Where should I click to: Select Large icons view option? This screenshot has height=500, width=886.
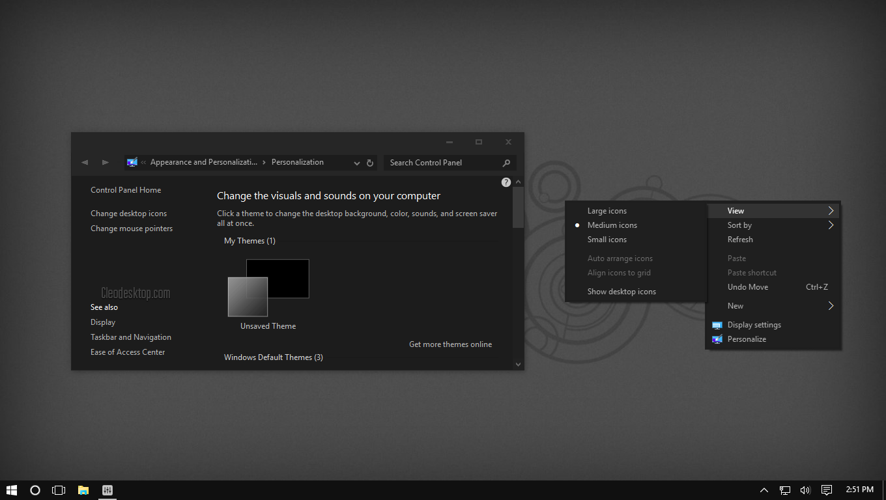pos(607,211)
